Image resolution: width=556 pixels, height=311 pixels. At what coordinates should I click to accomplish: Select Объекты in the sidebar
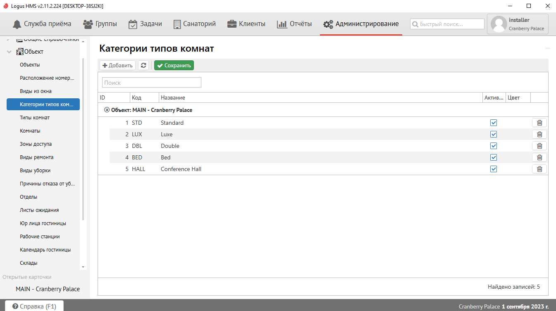30,65
